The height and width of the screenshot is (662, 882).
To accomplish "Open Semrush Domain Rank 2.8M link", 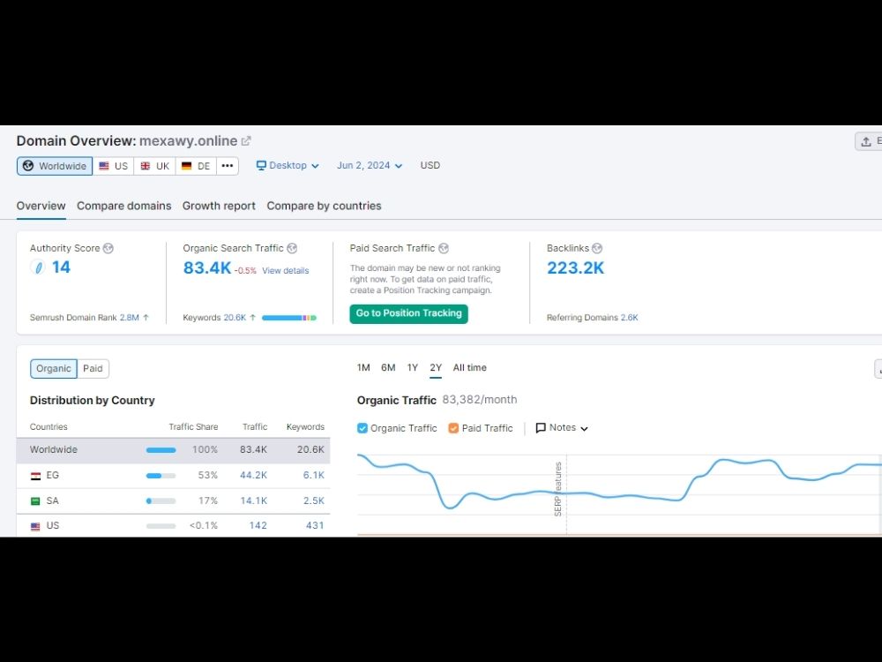I will (130, 318).
